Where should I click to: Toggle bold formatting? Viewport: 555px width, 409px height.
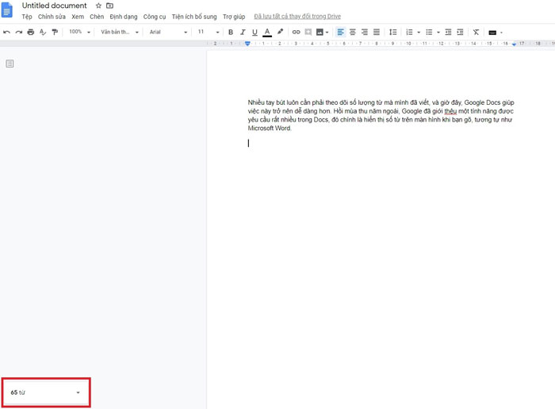click(x=231, y=33)
